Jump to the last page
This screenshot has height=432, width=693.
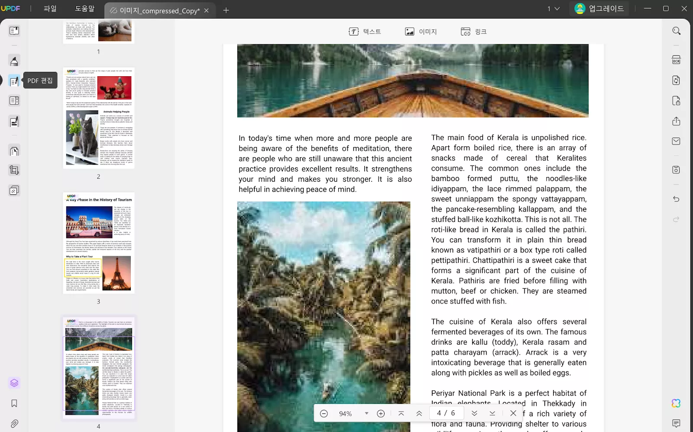(492, 414)
